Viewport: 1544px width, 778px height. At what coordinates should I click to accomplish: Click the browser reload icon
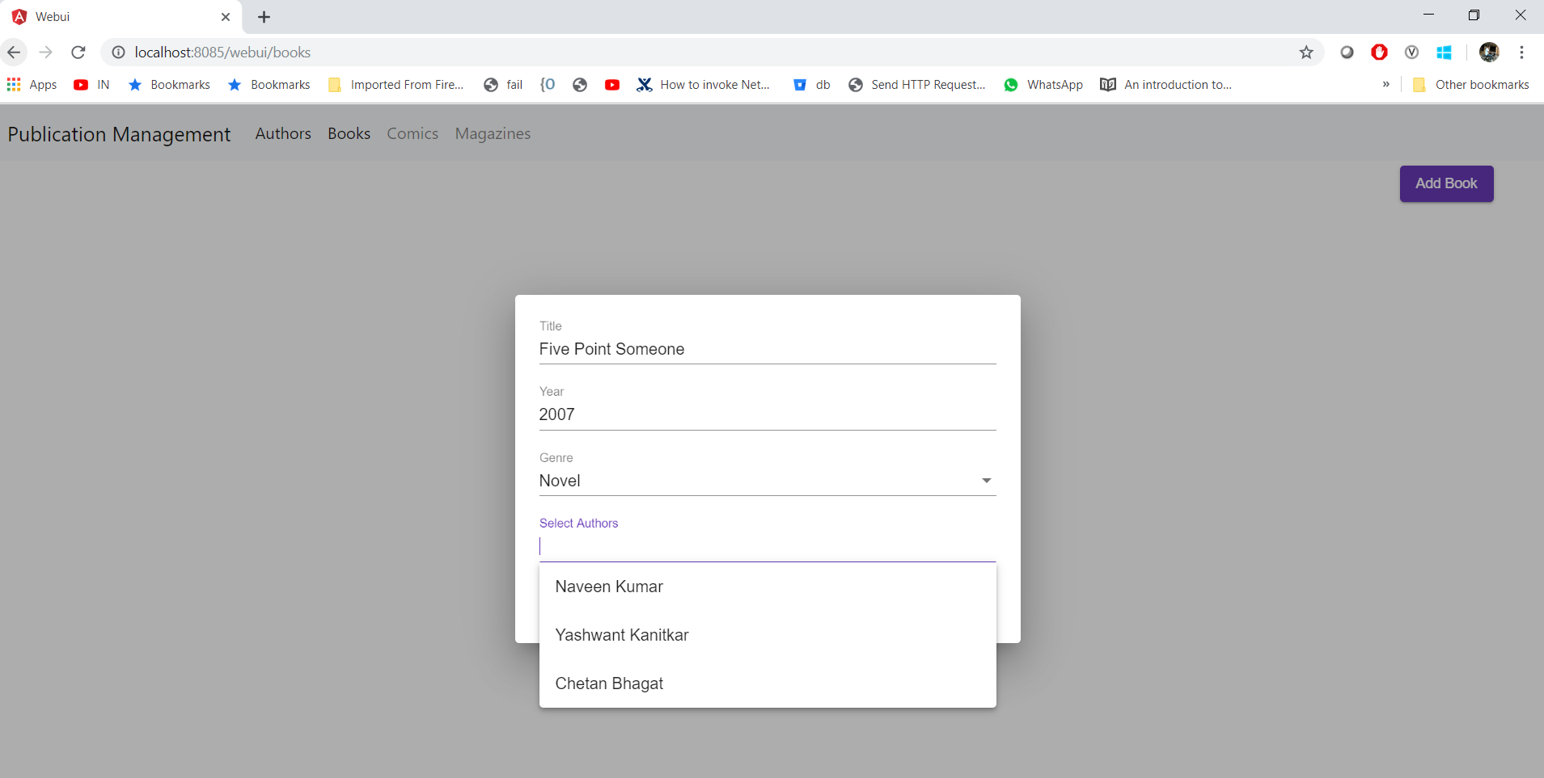click(78, 53)
